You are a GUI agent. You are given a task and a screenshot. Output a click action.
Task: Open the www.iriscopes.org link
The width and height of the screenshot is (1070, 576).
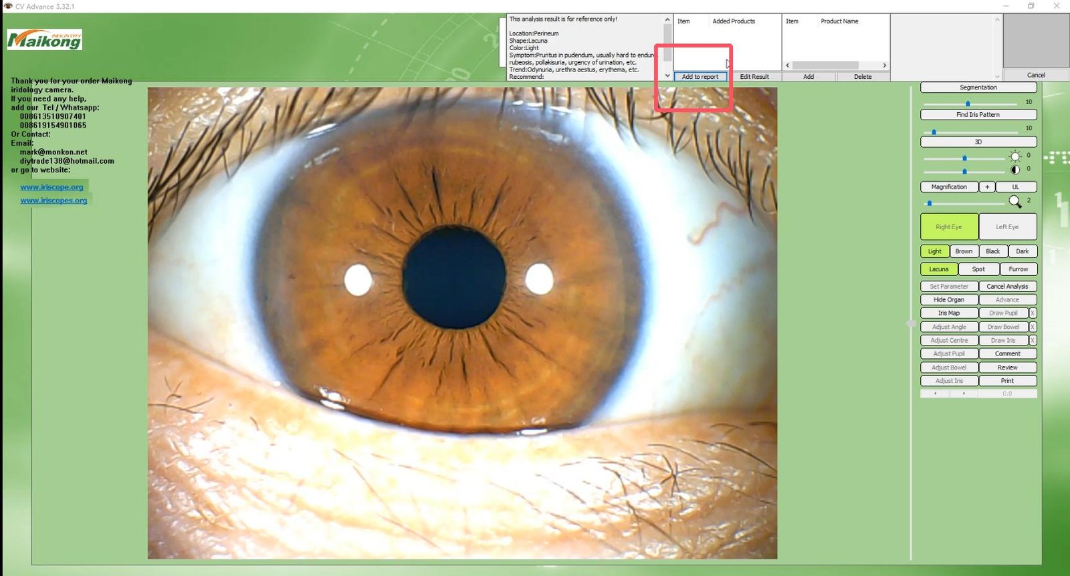tap(53, 200)
